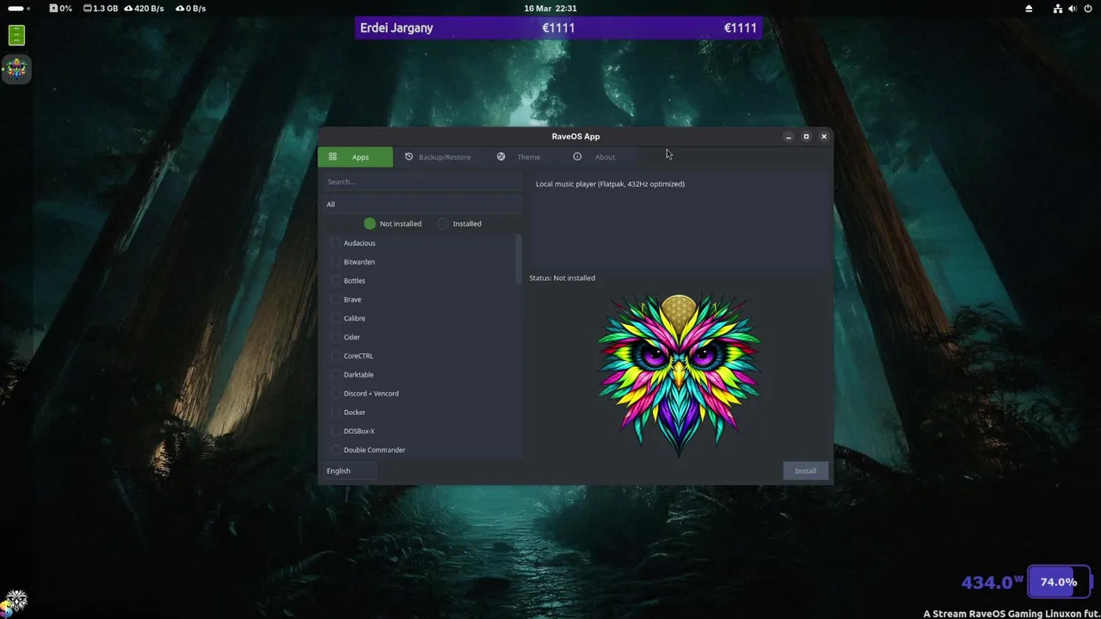Click the colorful owl logo image
Screen dimensions: 1101x619
pos(680,375)
